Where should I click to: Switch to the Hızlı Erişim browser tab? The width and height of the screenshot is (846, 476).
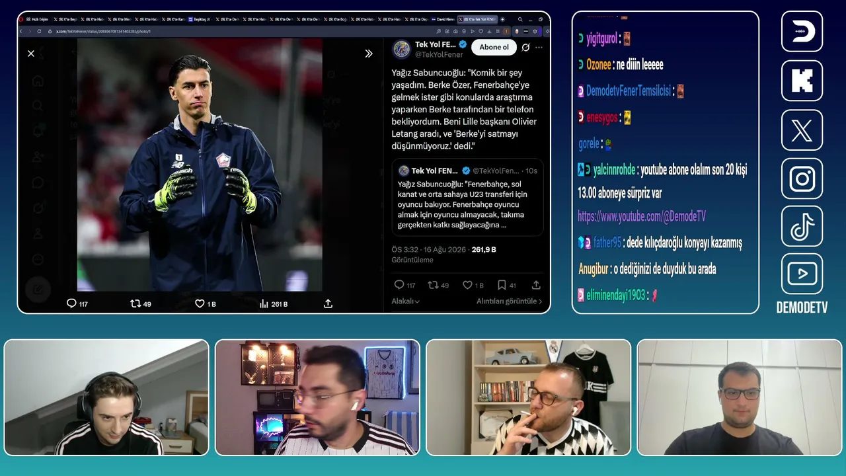[36, 19]
